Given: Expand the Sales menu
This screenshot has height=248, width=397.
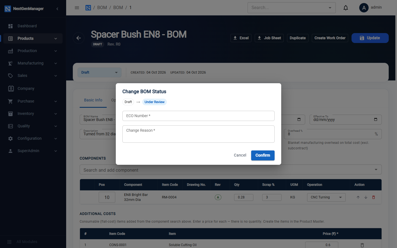Looking at the screenshot, I should tap(33, 76).
